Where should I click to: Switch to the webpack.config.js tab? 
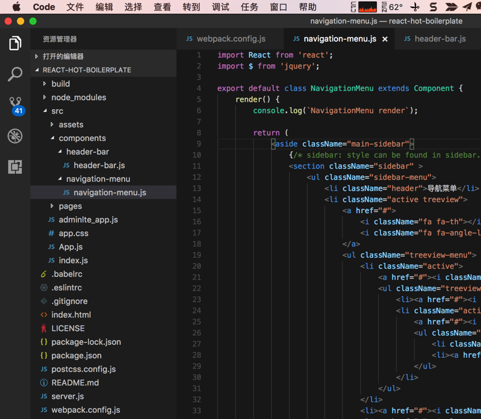click(x=230, y=39)
